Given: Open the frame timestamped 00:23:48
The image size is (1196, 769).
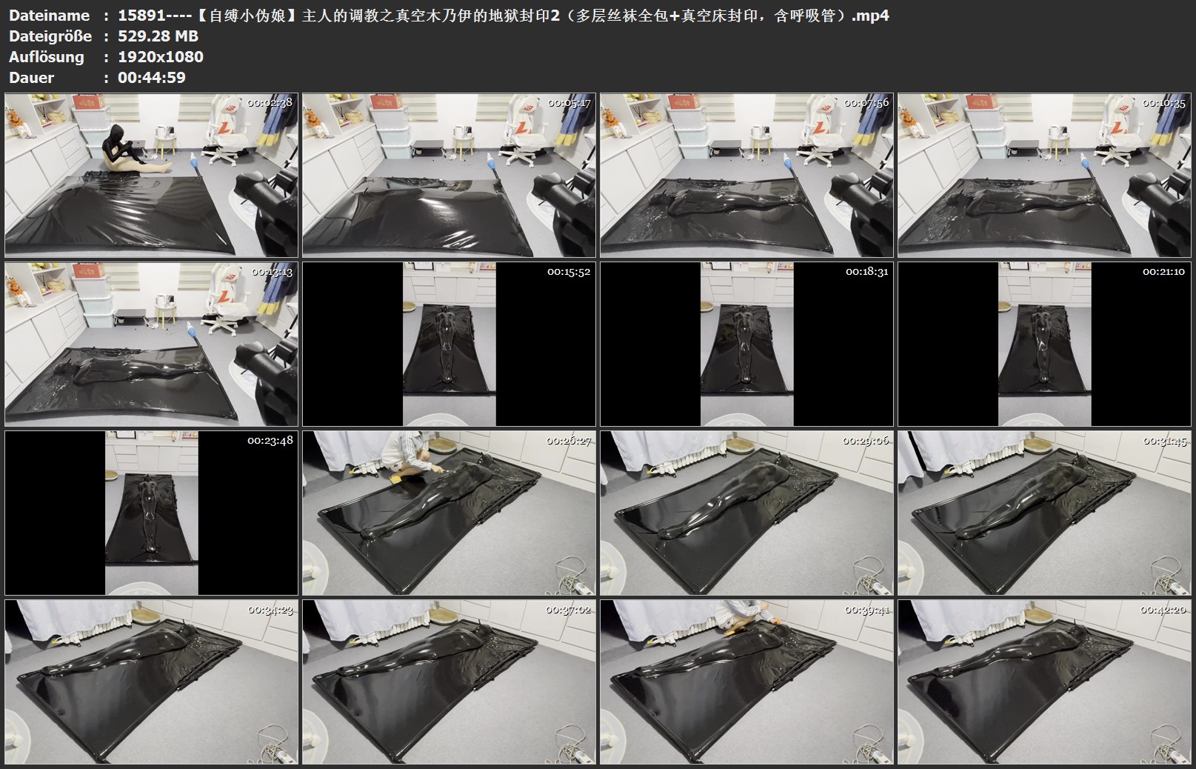Looking at the screenshot, I should 151,513.
